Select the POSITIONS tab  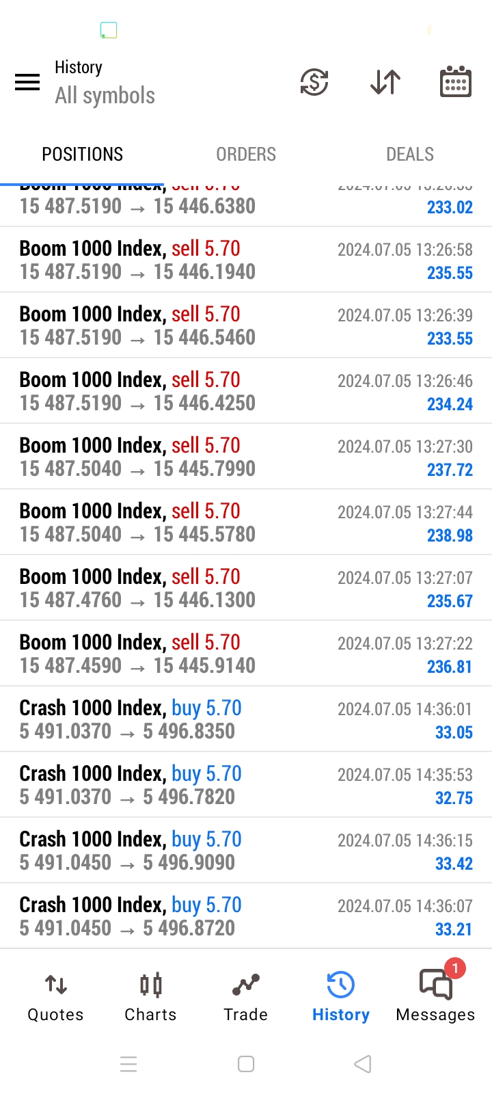point(83,155)
